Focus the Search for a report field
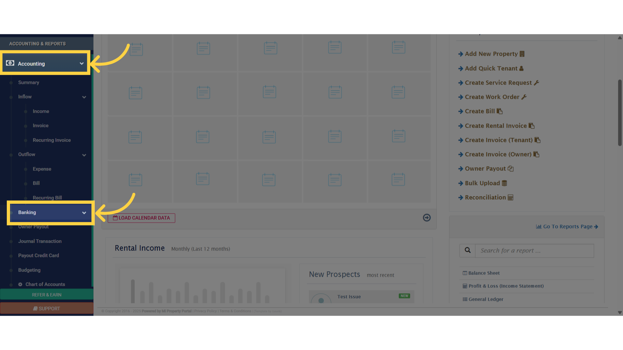Screen dimensions: 623x350 point(534,251)
